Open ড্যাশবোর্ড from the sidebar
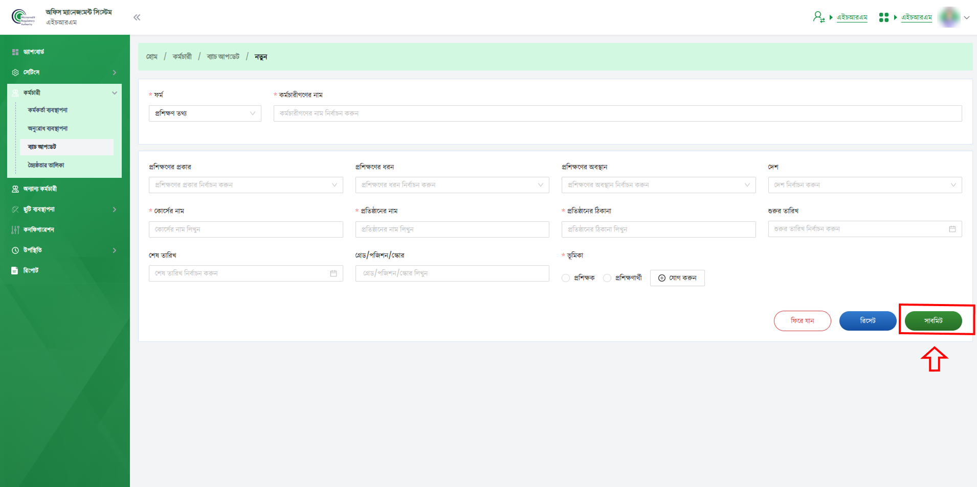 (34, 52)
